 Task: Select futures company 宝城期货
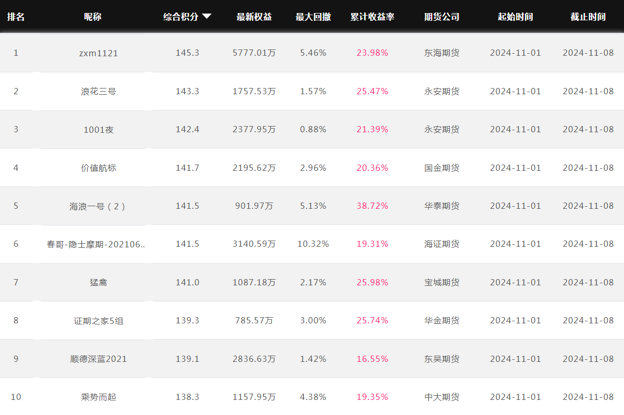(442, 282)
